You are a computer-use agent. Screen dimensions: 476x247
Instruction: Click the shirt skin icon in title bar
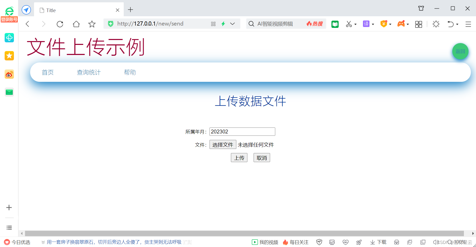[421, 8]
